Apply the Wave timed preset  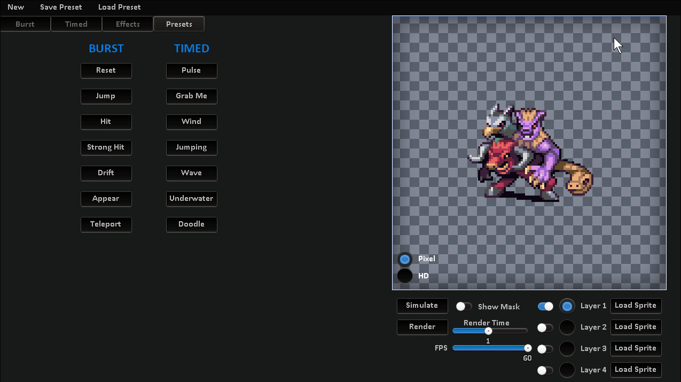(191, 173)
